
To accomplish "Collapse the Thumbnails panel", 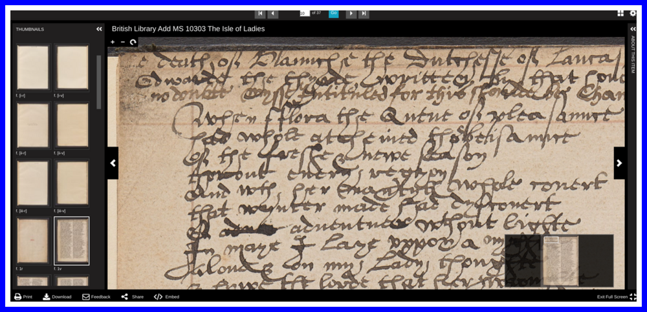I will (x=99, y=29).
